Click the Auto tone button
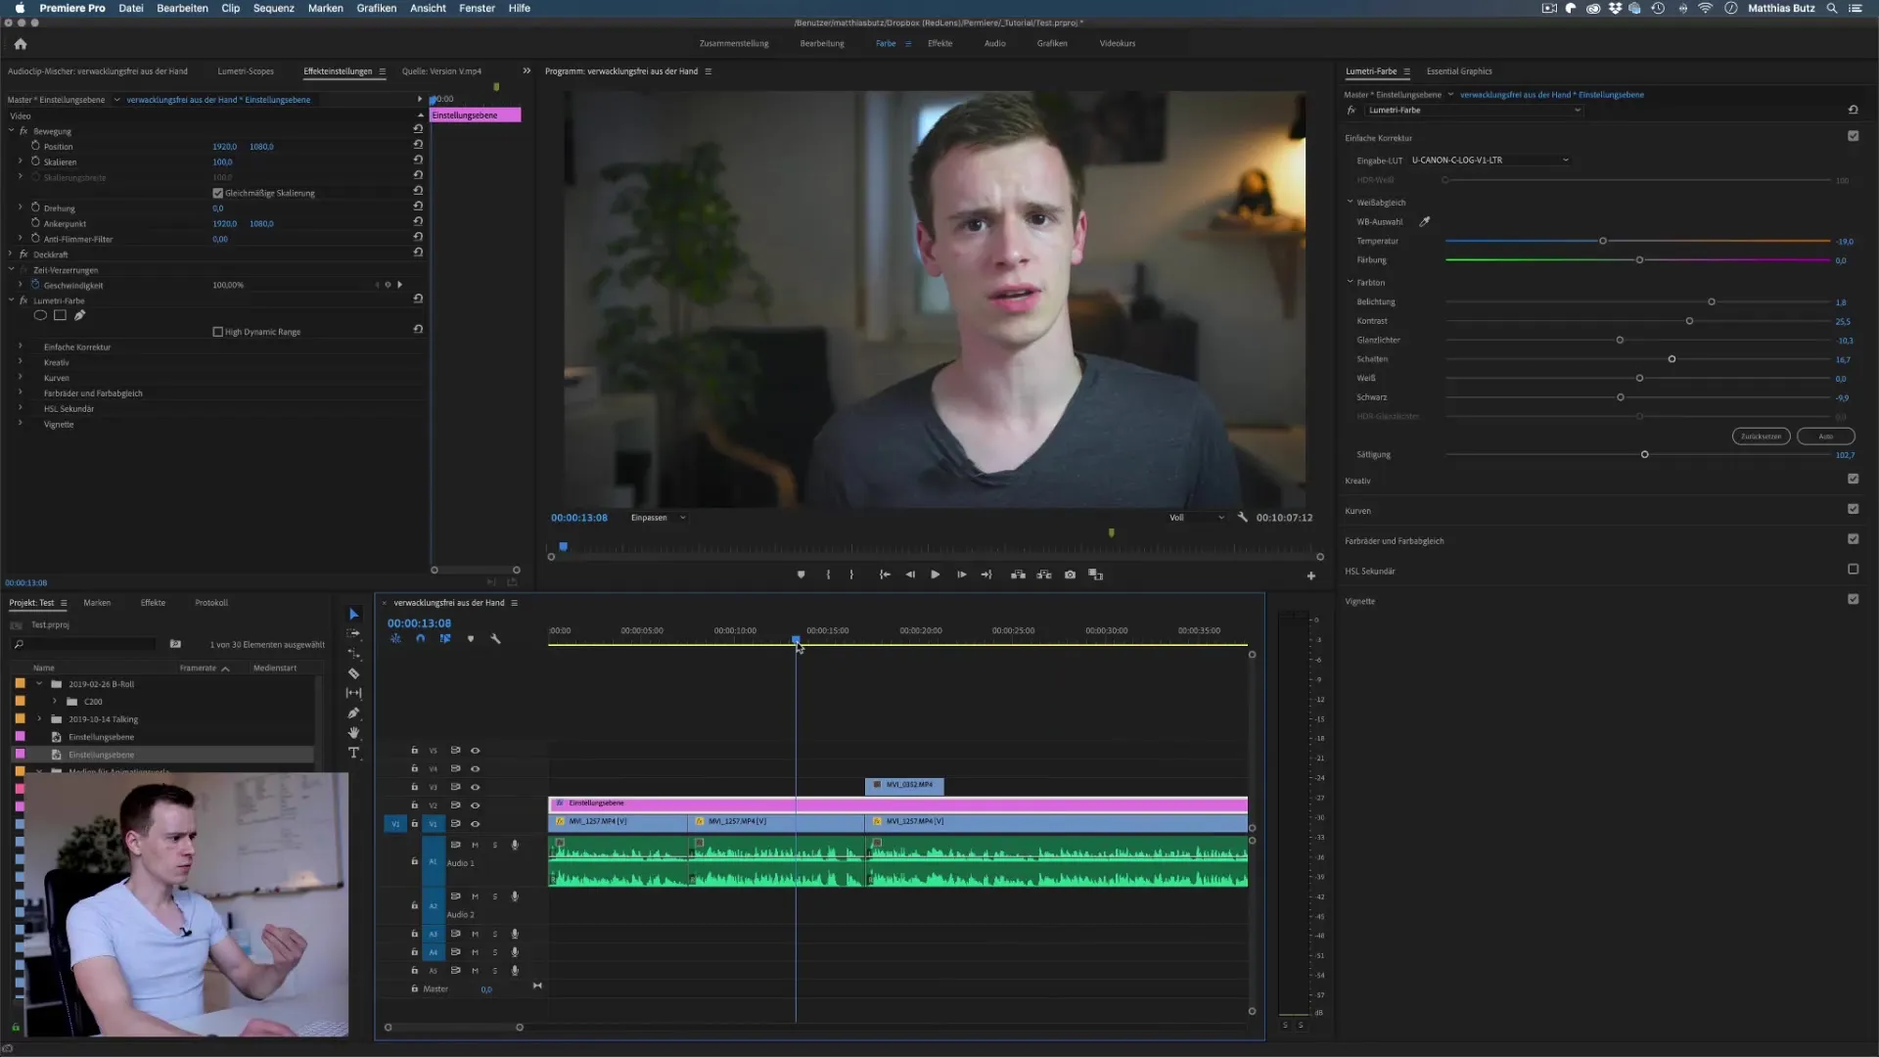This screenshot has height=1057, width=1879. (x=1825, y=437)
